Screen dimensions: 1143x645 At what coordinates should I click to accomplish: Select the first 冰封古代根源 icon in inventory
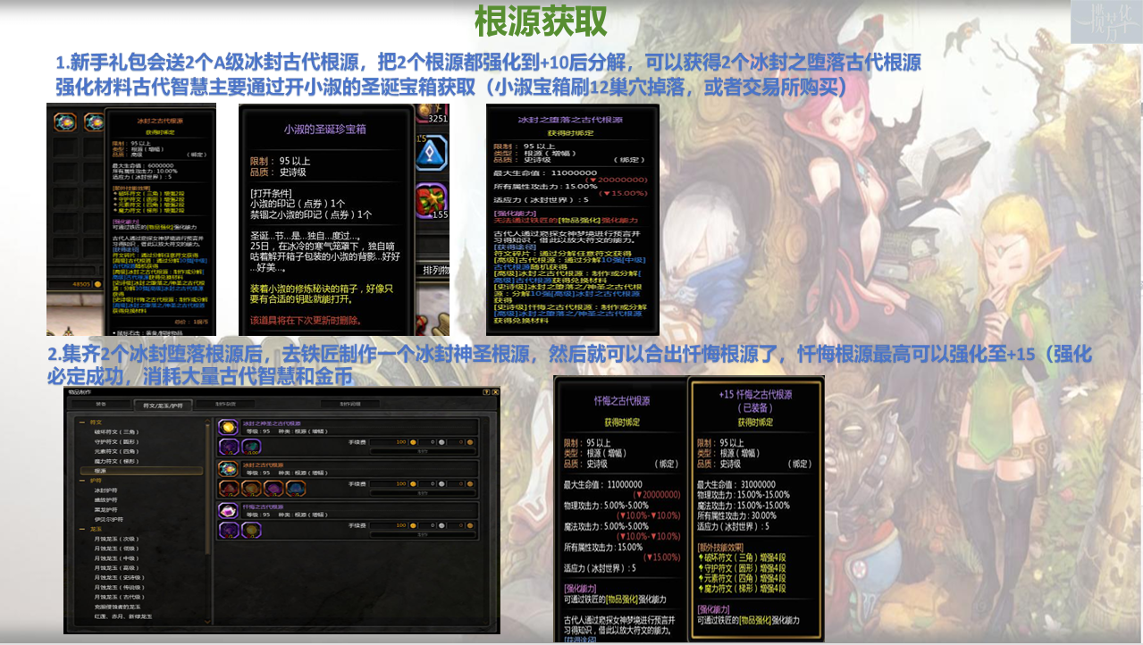63,121
